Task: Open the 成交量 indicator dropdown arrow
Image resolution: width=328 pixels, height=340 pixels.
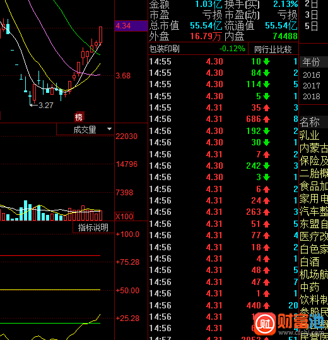Action: click(110, 129)
